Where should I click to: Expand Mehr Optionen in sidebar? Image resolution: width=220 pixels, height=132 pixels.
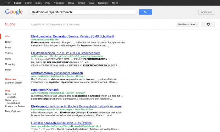pos(13,111)
